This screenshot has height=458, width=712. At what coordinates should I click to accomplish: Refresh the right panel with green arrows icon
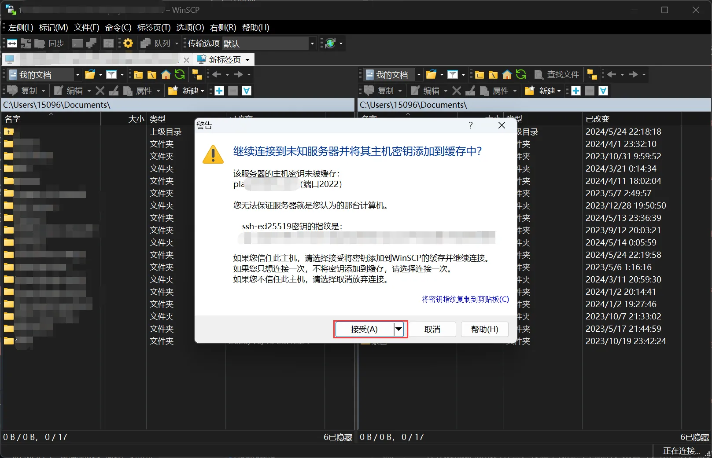(521, 74)
